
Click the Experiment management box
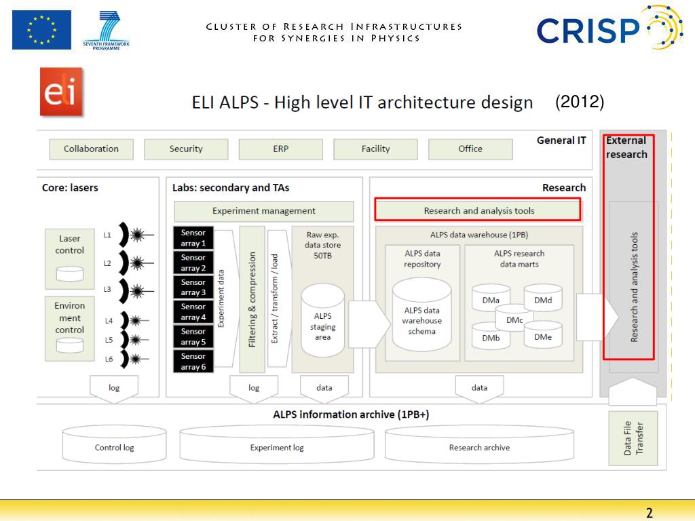(264, 212)
